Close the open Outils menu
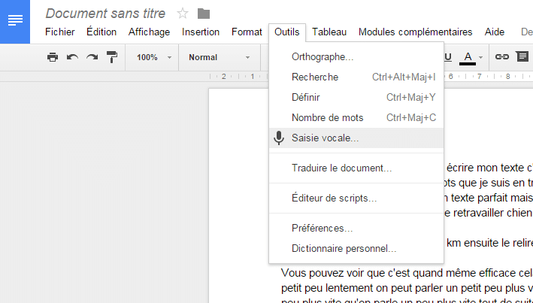 point(287,32)
